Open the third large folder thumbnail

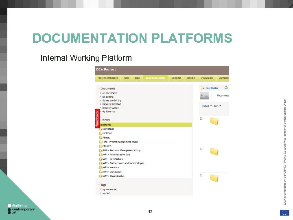point(214,178)
